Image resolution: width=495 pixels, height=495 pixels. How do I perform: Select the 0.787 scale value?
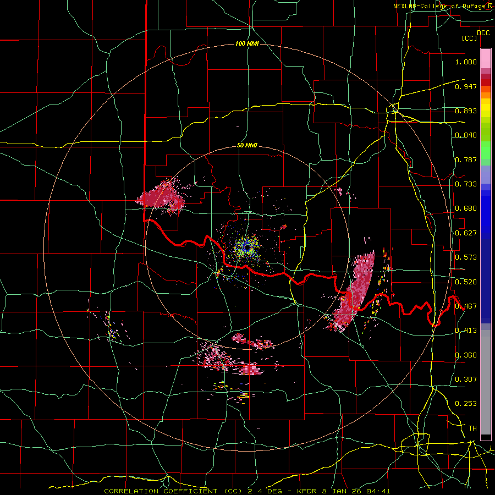coord(466,159)
